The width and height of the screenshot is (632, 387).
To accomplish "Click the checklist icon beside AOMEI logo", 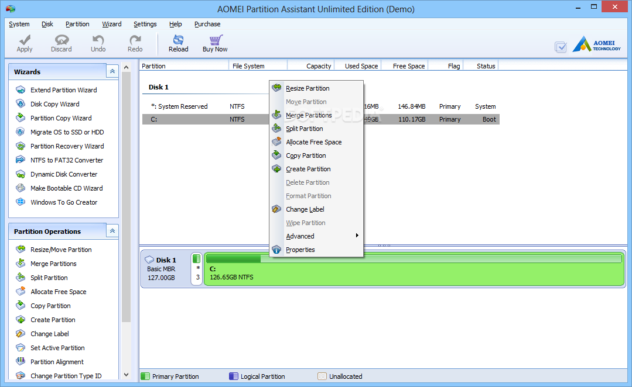I will 561,47.
